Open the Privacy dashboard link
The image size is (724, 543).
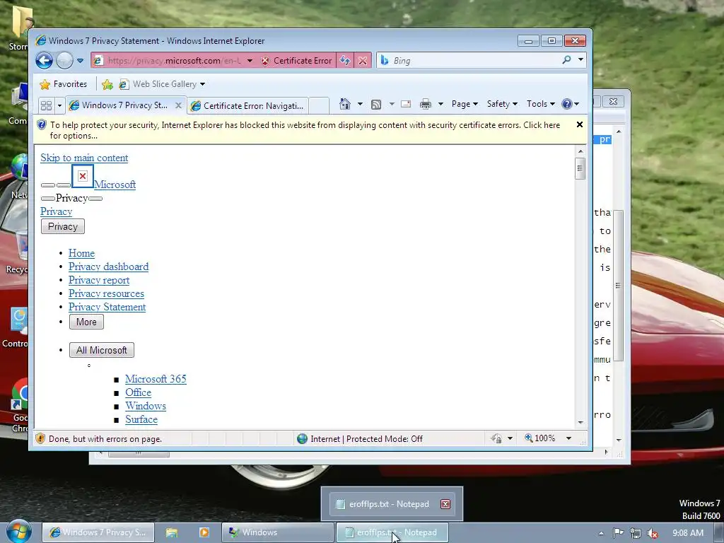click(x=108, y=267)
